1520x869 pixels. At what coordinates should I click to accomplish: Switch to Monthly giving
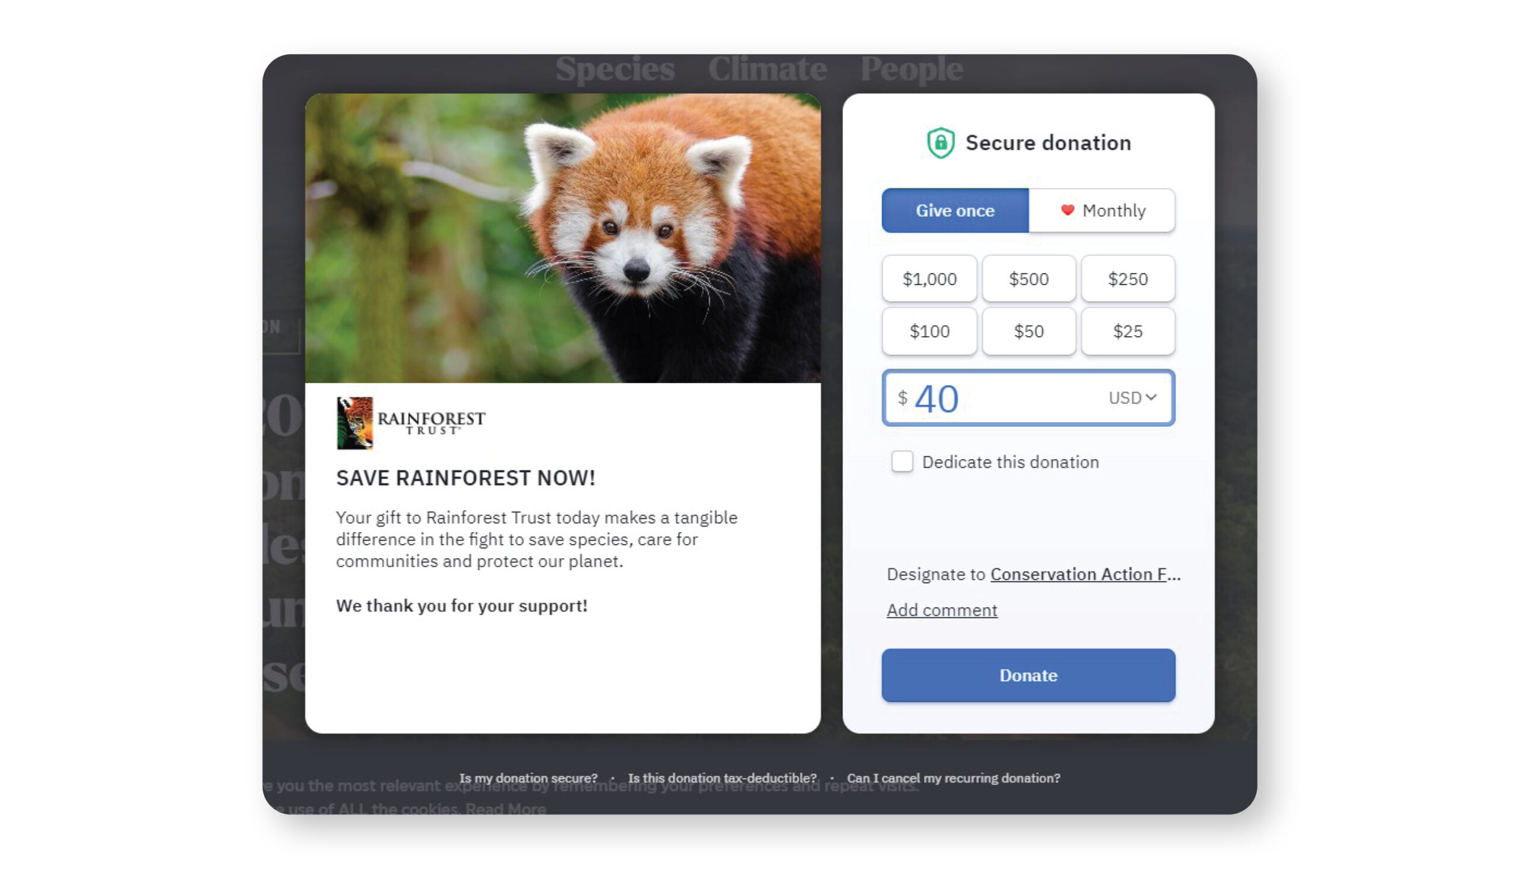(x=1102, y=211)
